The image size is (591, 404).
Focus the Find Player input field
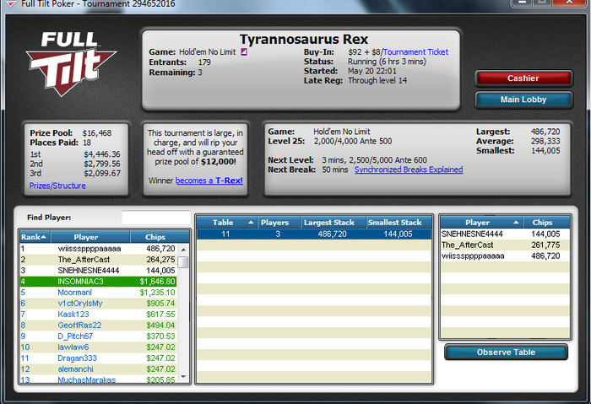pyautogui.click(x=155, y=218)
